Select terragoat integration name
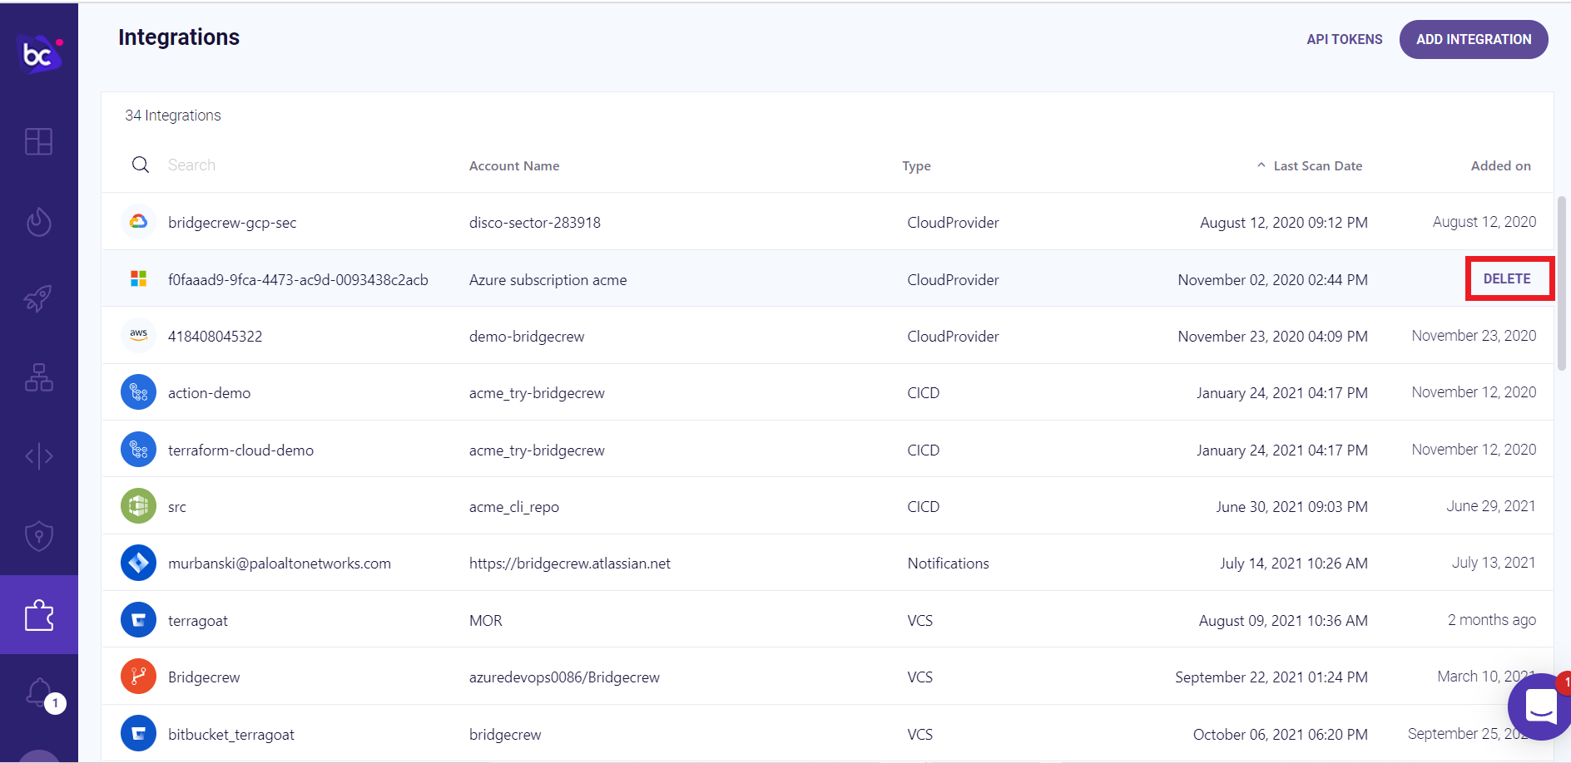This screenshot has height=763, width=1571. (197, 621)
